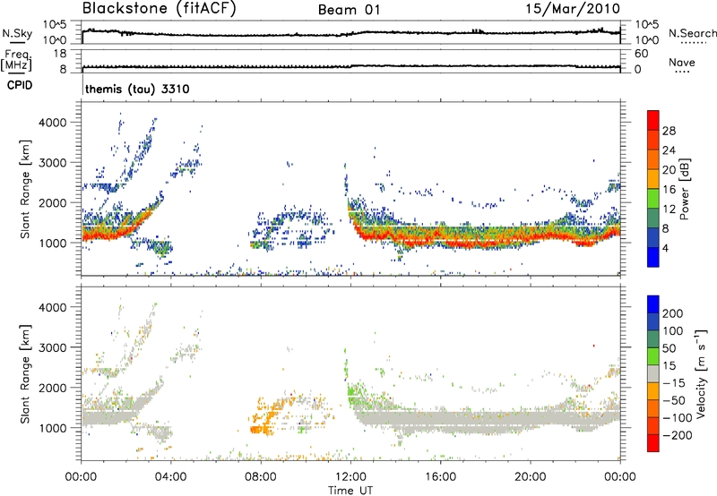This screenshot has width=717, height=496.
Task: Click the '-15' Velocity scale value
Action: coord(674,382)
